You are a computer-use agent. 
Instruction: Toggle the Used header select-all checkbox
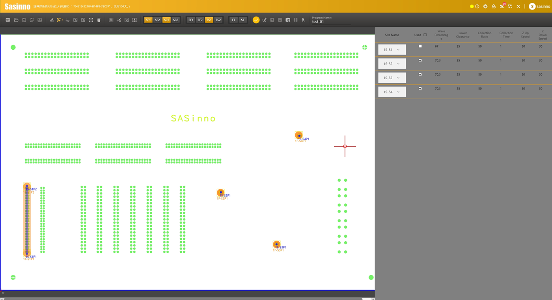425,35
